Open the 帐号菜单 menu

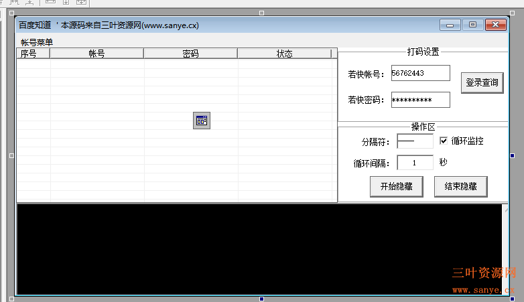[37, 42]
